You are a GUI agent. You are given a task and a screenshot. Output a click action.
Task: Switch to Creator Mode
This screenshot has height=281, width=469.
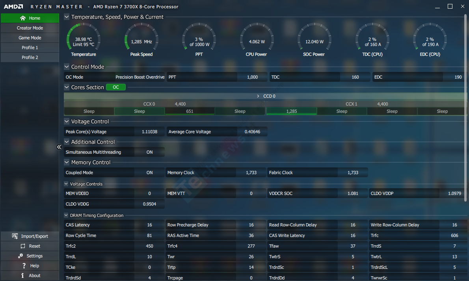(x=30, y=28)
